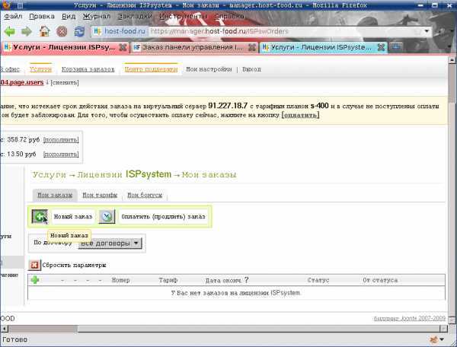Switch to 'Заказ панели управления' browser tab
Viewport: 457px width, 347px height.
192,47
